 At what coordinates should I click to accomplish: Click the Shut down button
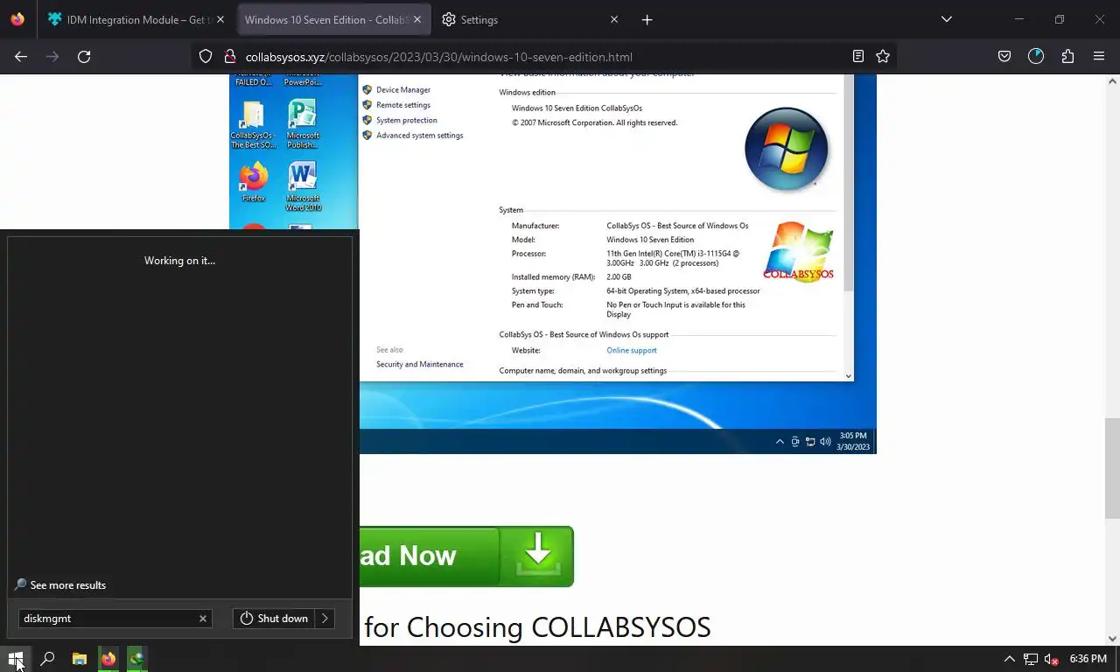click(x=274, y=619)
